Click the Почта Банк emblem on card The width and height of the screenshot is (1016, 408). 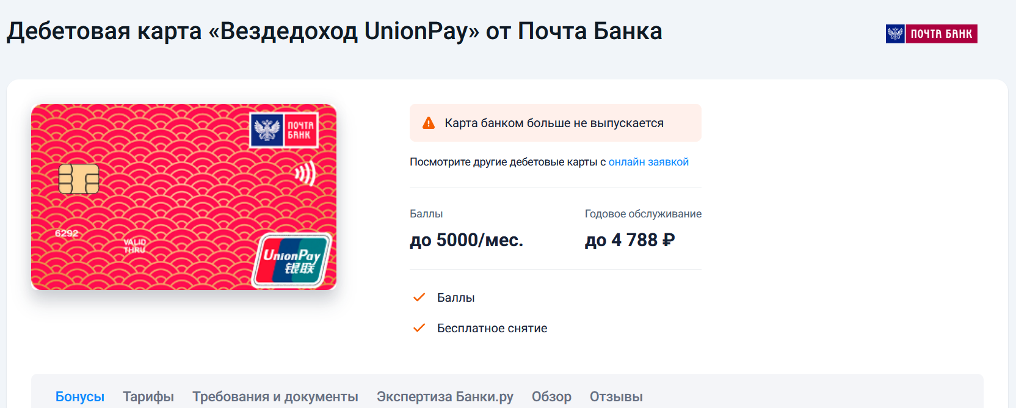284,129
